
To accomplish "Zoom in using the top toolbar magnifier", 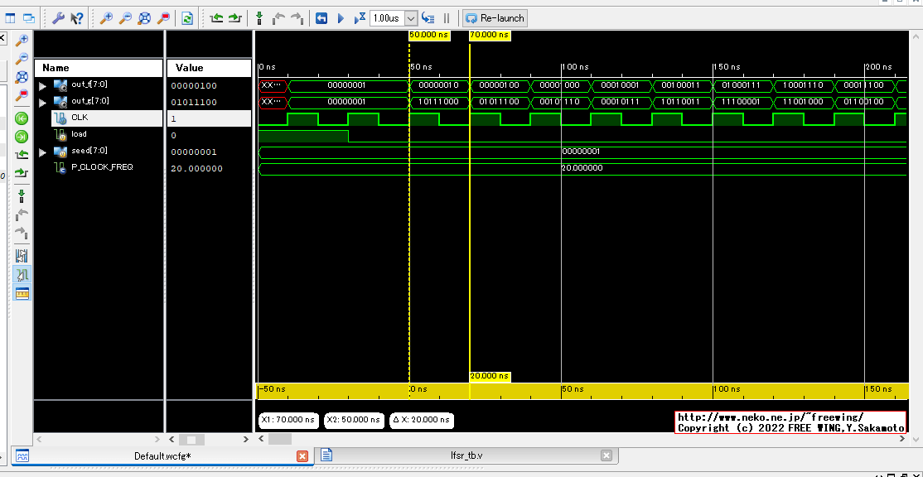I will [106, 18].
